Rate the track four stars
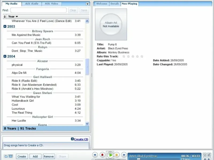The height and width of the screenshot is (160, 214). [x=137, y=56]
